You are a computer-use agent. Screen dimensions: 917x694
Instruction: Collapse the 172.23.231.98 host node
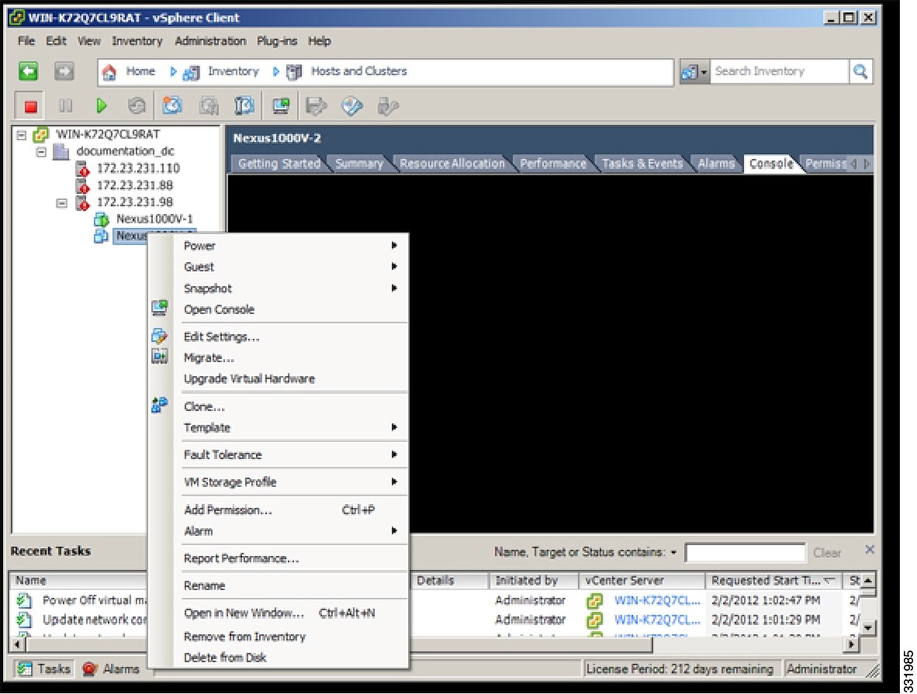[61, 203]
